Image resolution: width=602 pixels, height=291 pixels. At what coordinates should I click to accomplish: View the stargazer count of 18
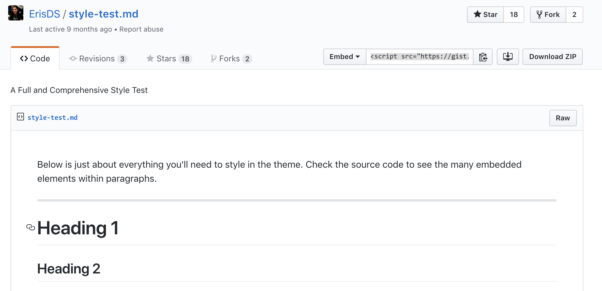[x=513, y=15]
